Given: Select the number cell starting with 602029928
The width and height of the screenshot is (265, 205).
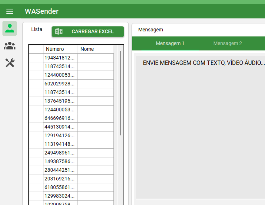Looking at the screenshot, I should pos(60,84).
